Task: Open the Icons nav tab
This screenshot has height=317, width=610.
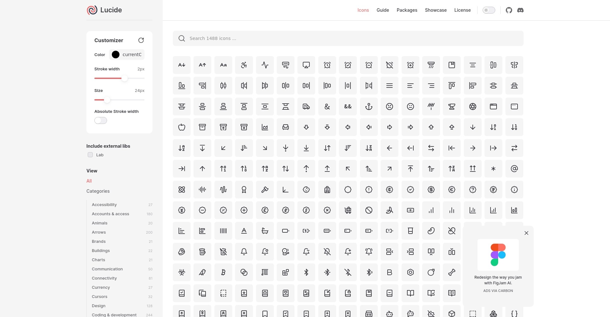Action: click(x=363, y=10)
